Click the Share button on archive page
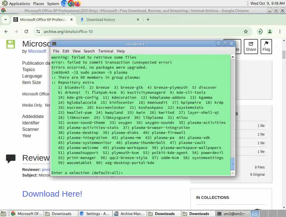Screen dimensions: 286x217 click(x=251, y=47)
